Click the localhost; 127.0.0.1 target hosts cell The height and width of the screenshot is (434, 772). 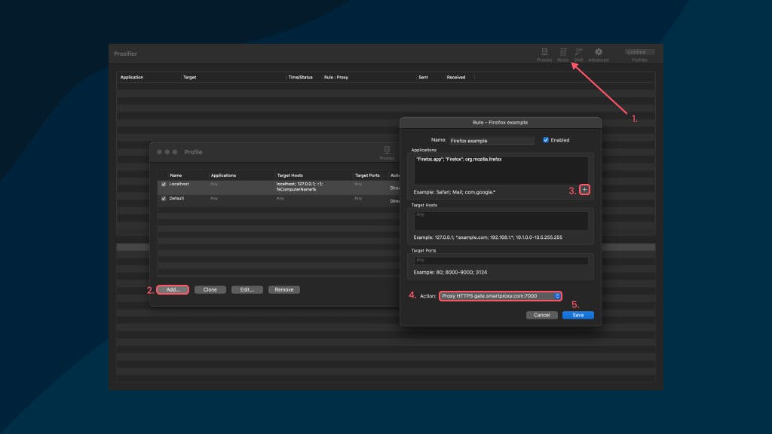coord(299,187)
